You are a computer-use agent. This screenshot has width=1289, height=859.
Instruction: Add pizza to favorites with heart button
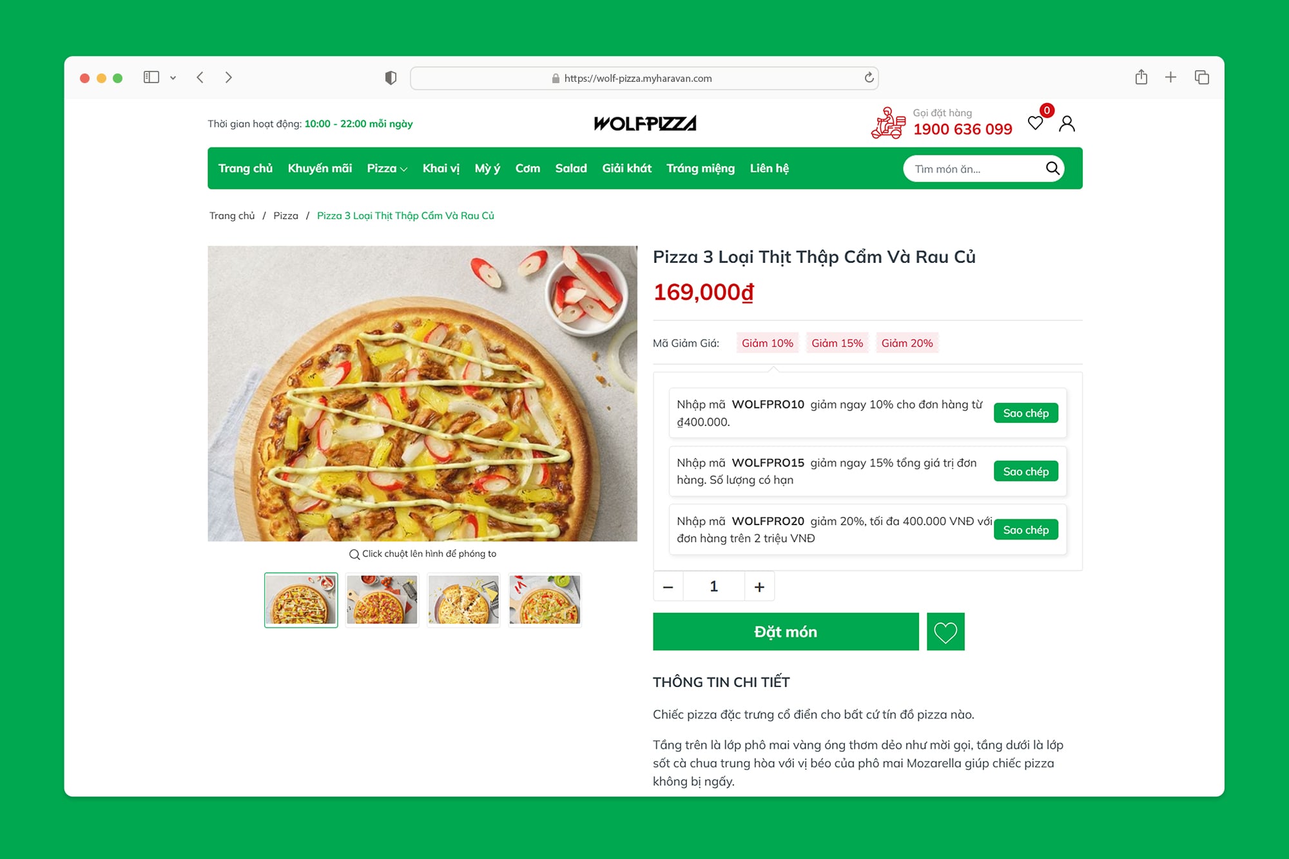coord(945,632)
